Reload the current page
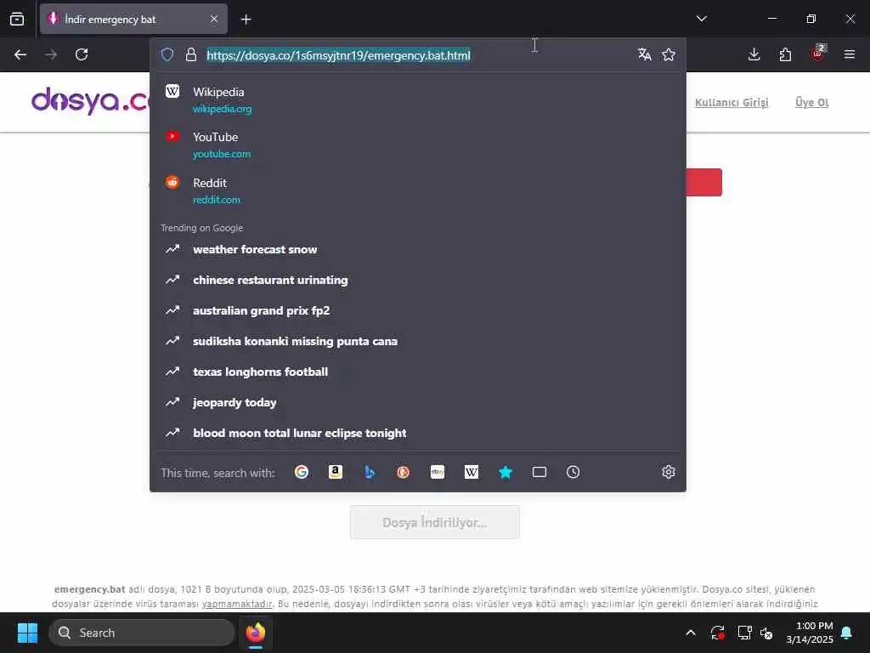 click(82, 54)
